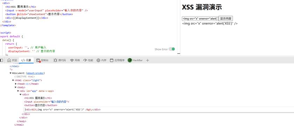Click the {{displayContent}} code line
This screenshot has height=126, width=294.
[27, 18]
